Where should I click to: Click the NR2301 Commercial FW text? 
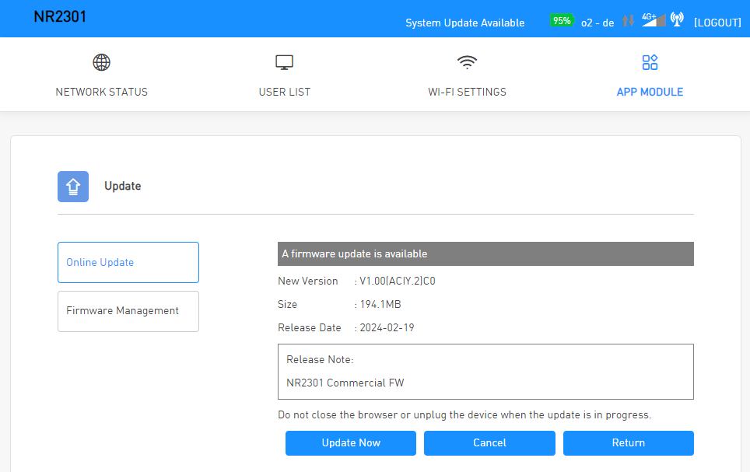pos(345,383)
